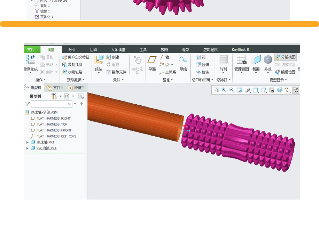Create a datum 轴 (axis)
The height and width of the screenshot is (226, 319).
click(x=165, y=57)
